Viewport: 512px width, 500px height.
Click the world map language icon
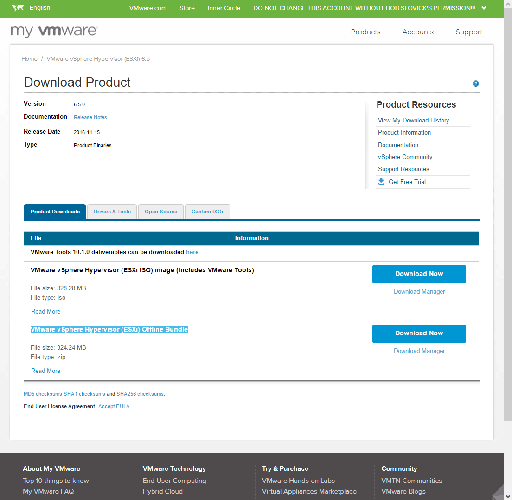(18, 8)
